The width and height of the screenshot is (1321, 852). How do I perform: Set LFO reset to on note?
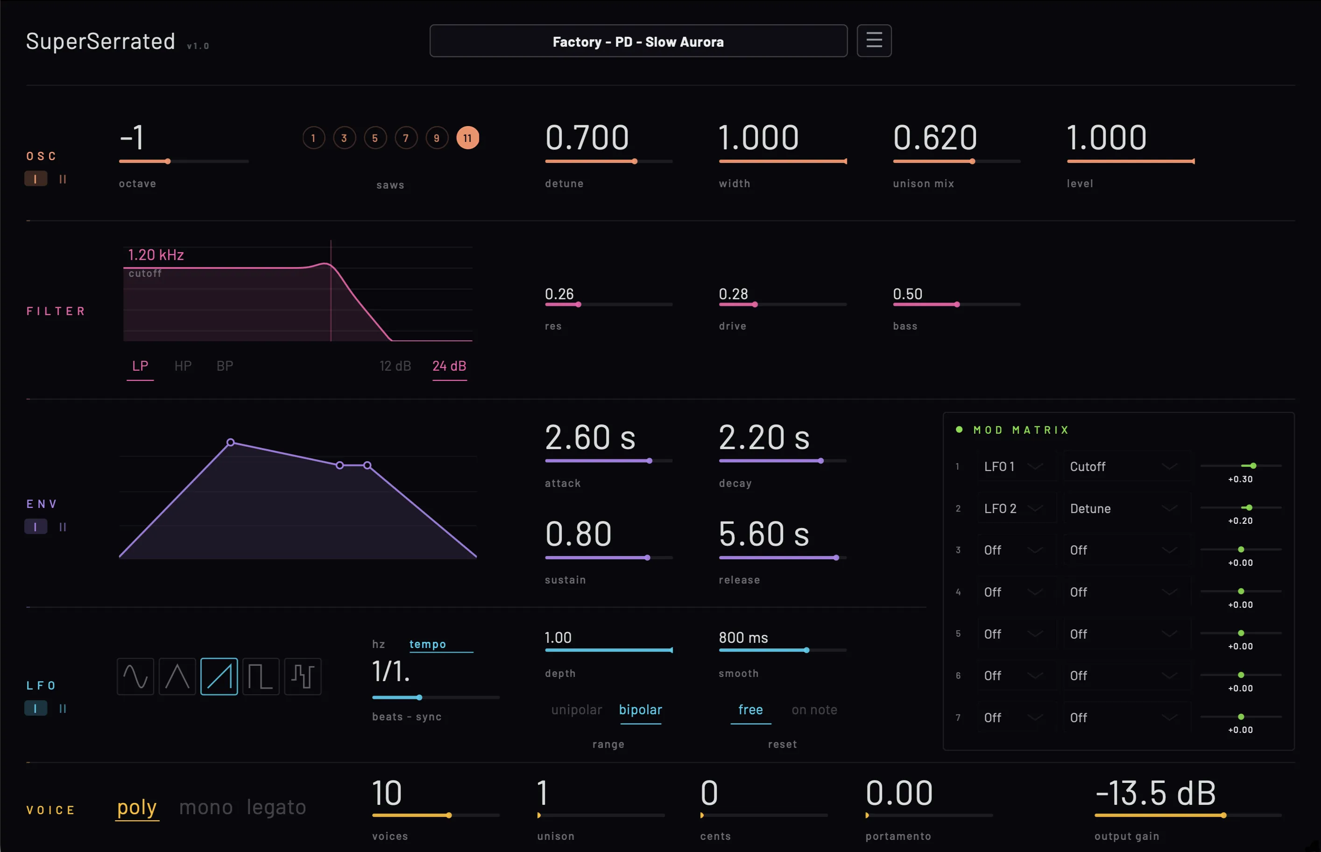click(x=814, y=710)
